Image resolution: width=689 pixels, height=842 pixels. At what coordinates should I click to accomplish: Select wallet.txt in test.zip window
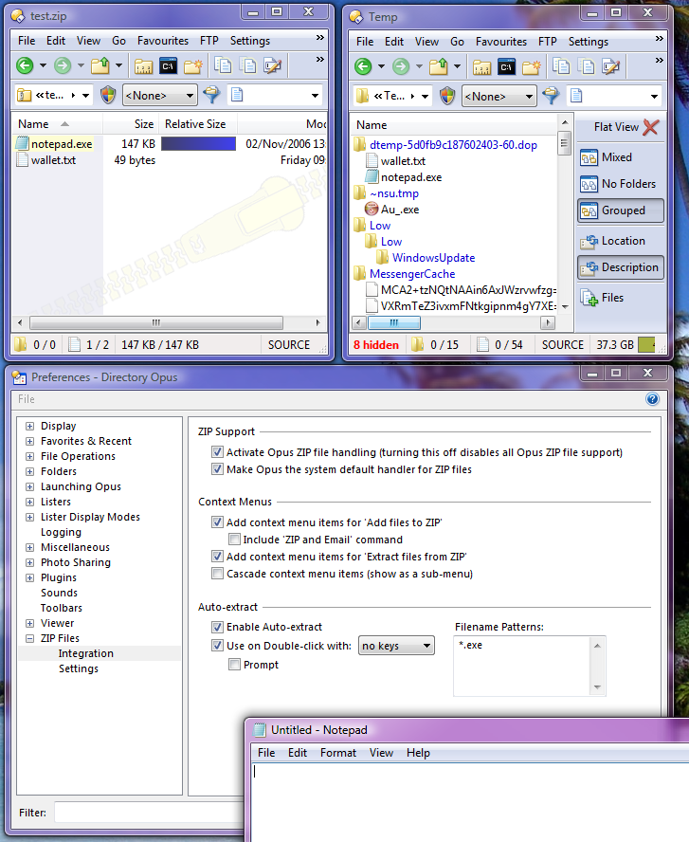(53, 160)
